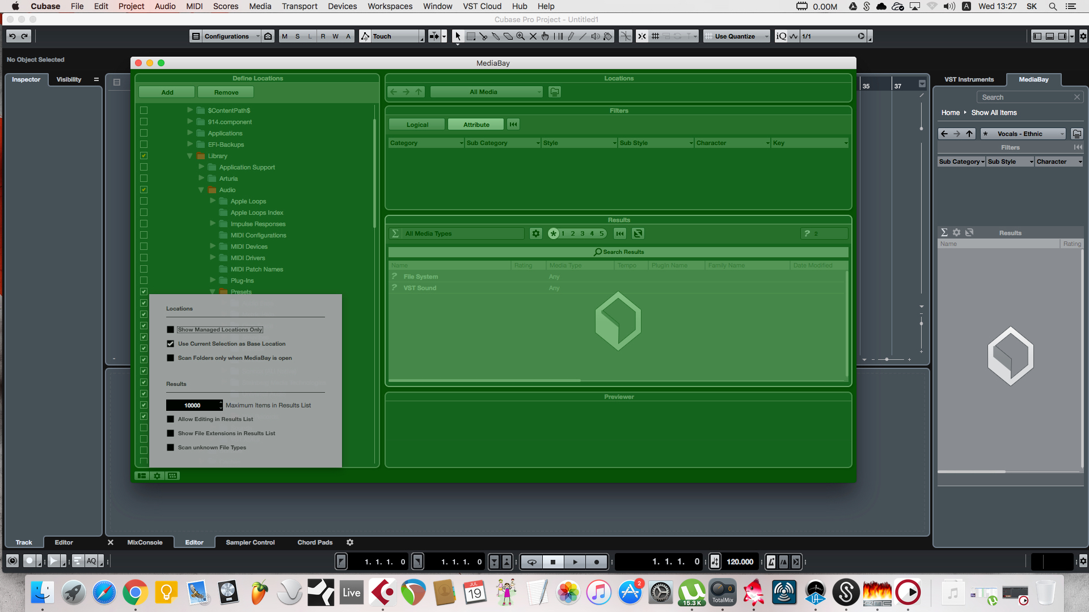Switch filters to Logical mode

click(x=417, y=125)
